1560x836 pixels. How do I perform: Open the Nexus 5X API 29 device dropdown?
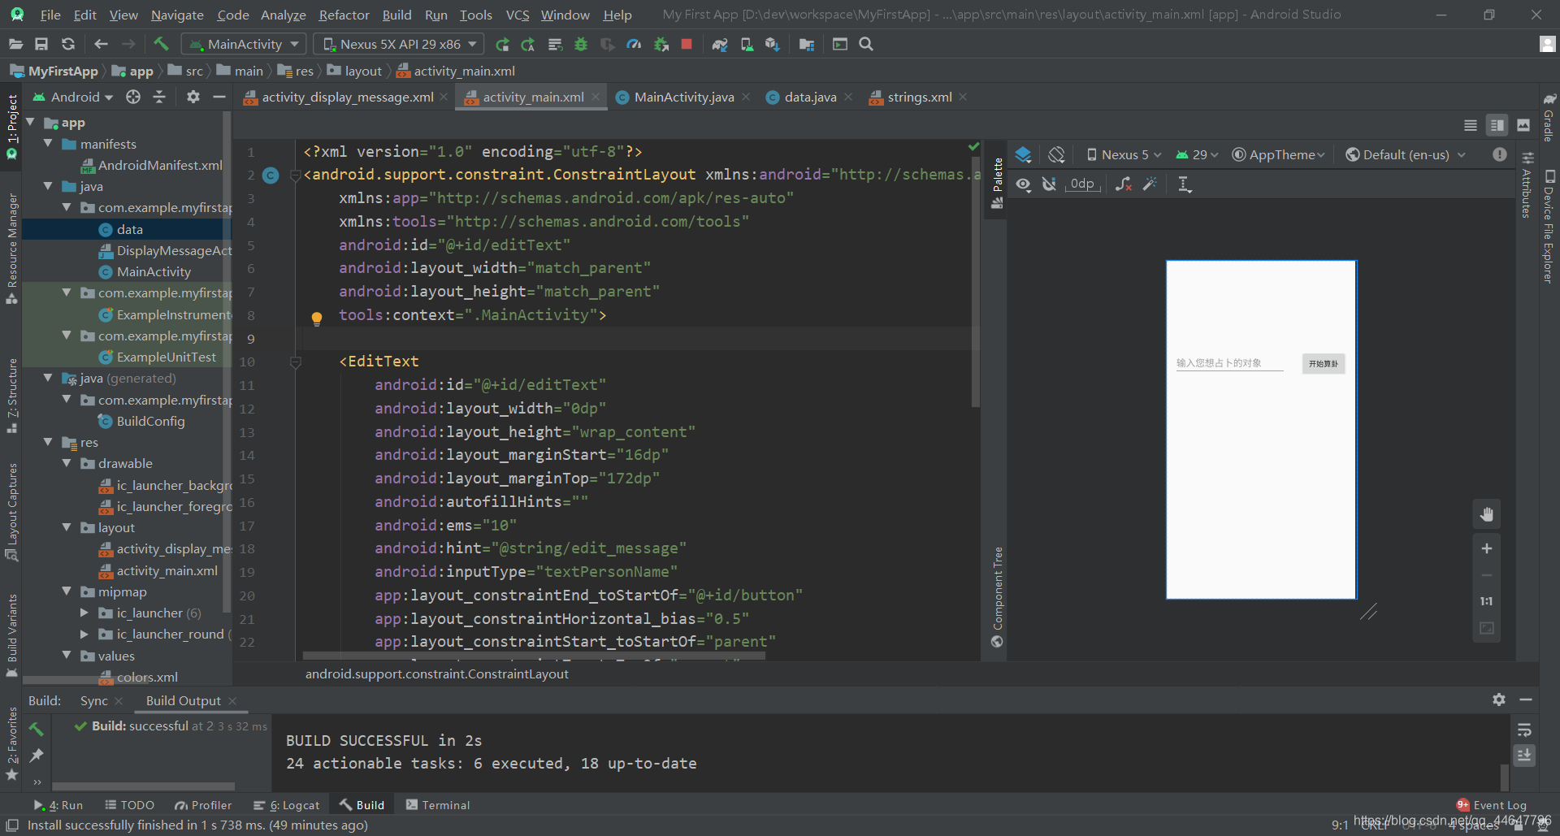pyautogui.click(x=399, y=44)
